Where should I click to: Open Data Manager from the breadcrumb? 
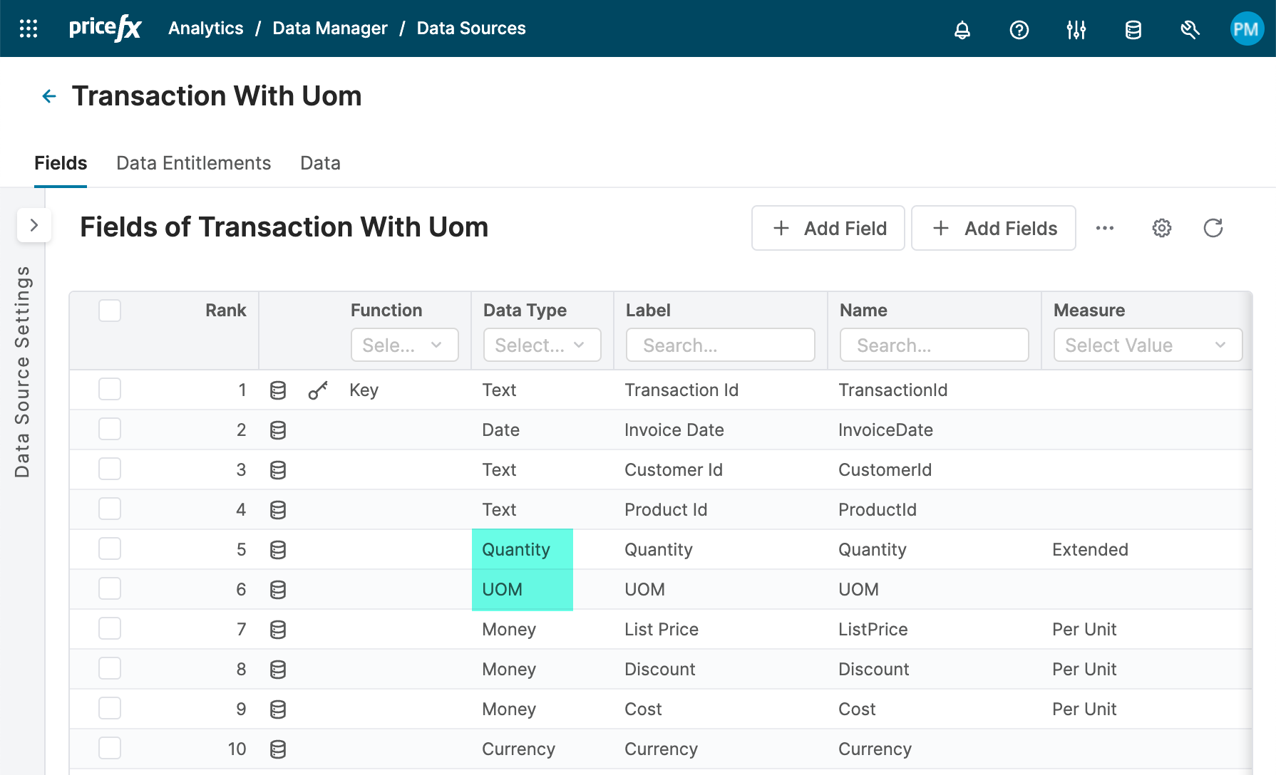(330, 28)
